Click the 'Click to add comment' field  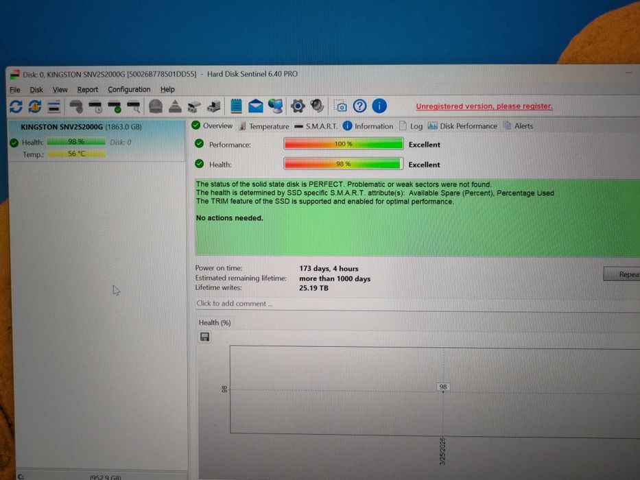pyautogui.click(x=418, y=304)
